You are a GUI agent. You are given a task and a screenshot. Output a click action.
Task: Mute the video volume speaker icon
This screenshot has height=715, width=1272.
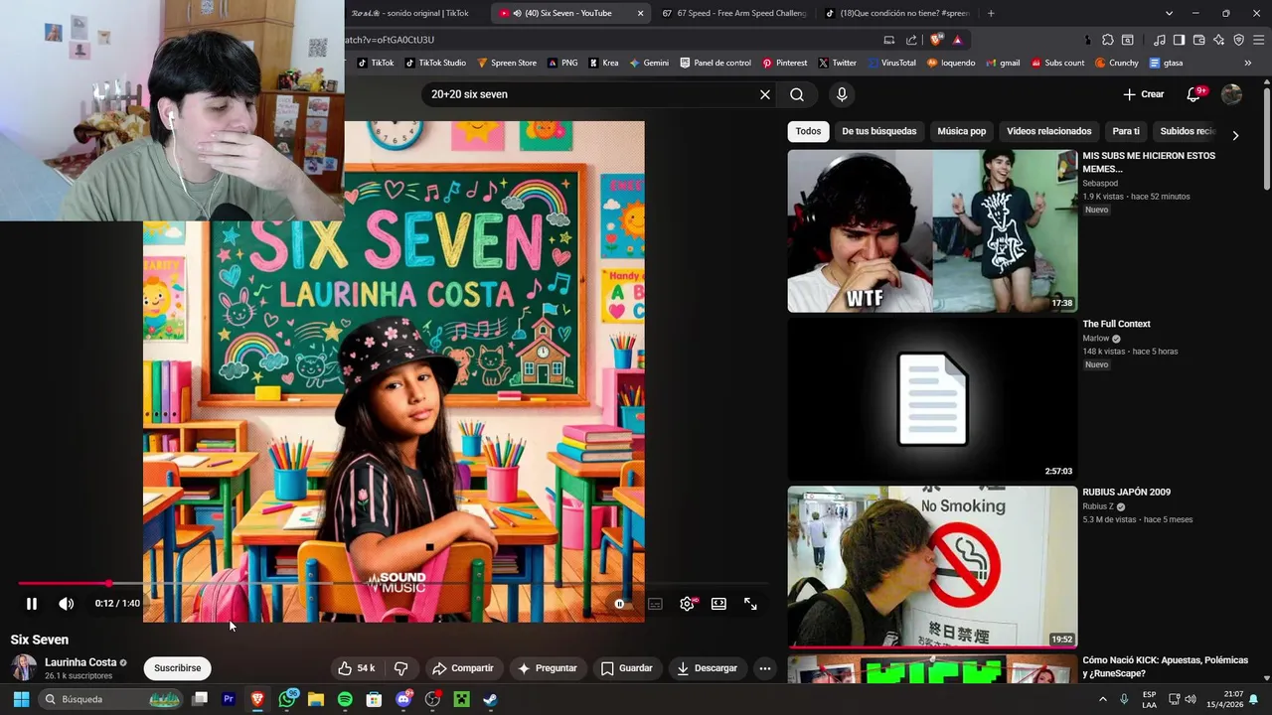pos(67,604)
